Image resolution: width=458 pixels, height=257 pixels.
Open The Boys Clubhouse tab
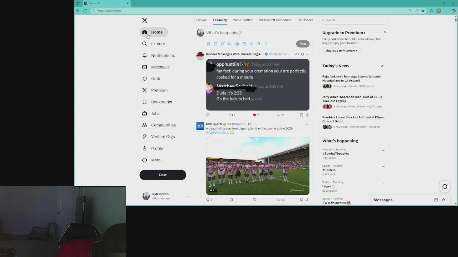[275, 20]
